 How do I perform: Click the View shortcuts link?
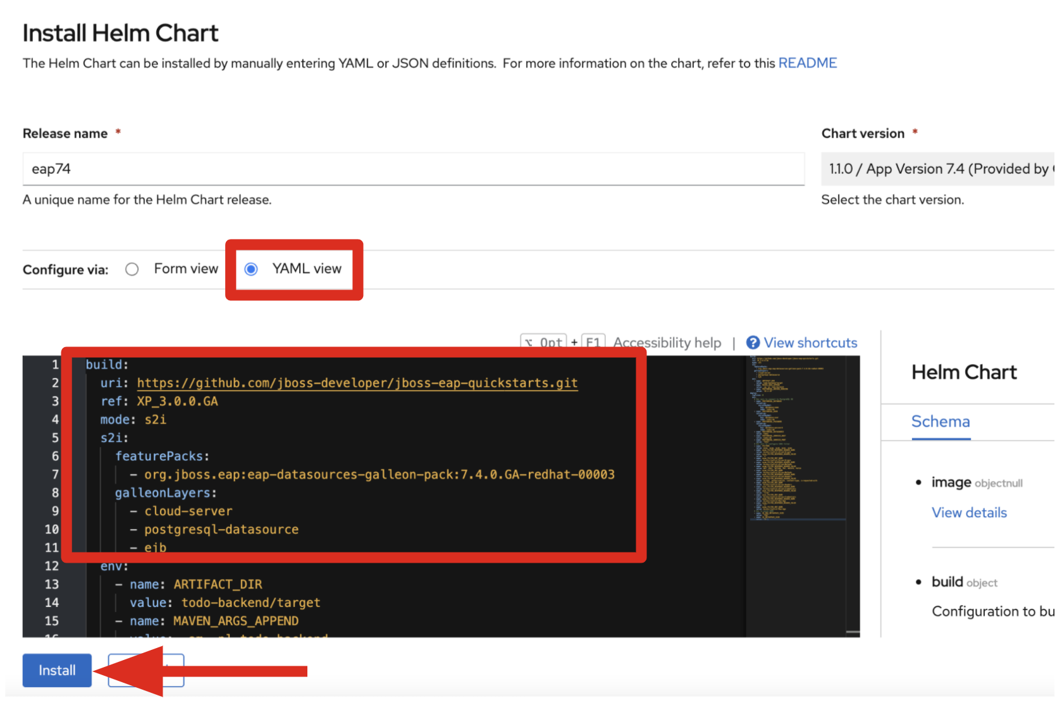(810, 342)
